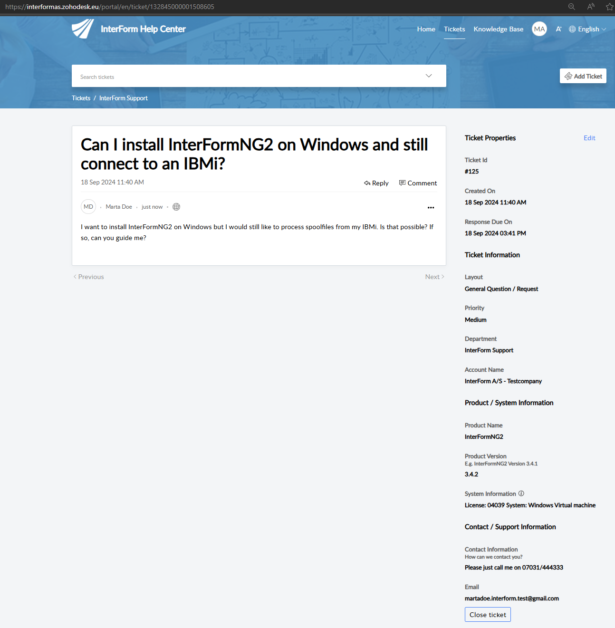This screenshot has width=615, height=628.
Task: Click the ticket message body text
Action: [257, 232]
